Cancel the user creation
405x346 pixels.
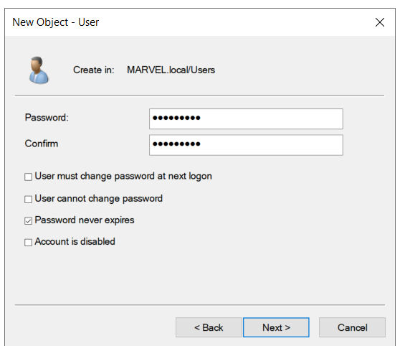coord(352,327)
